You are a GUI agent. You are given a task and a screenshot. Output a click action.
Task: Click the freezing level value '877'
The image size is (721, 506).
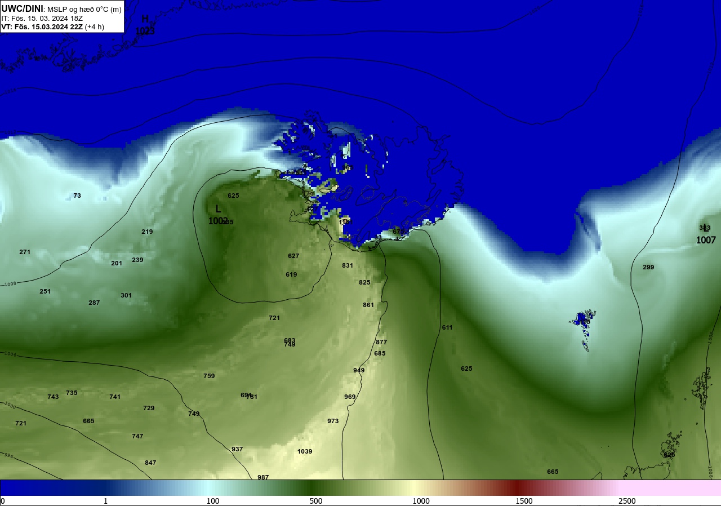pos(381,342)
